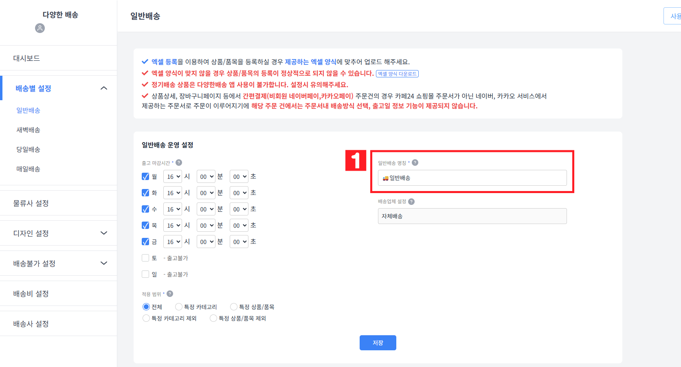The image size is (681, 367).
Task: Open the 대시보드 sidebar menu
Action: point(26,58)
